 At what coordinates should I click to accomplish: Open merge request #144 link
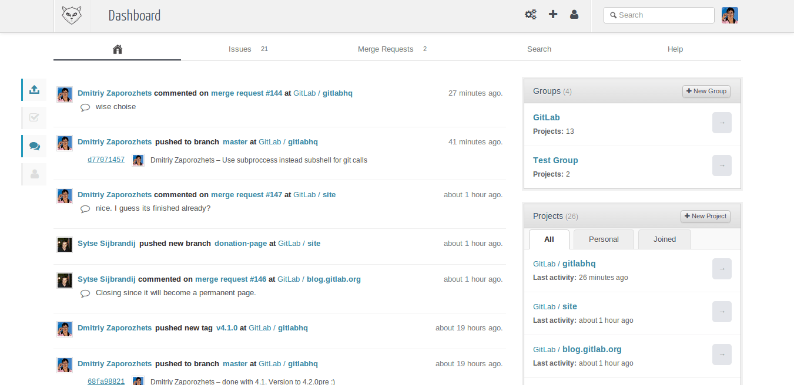click(246, 93)
